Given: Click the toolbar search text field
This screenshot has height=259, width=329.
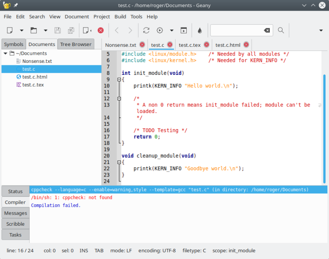Looking at the screenshot, I should coord(237,30).
